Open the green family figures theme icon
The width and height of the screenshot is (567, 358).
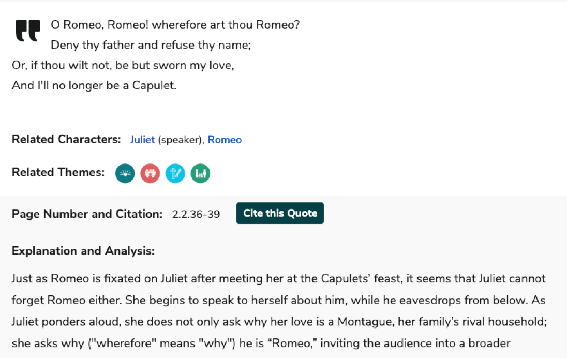pyautogui.click(x=200, y=174)
